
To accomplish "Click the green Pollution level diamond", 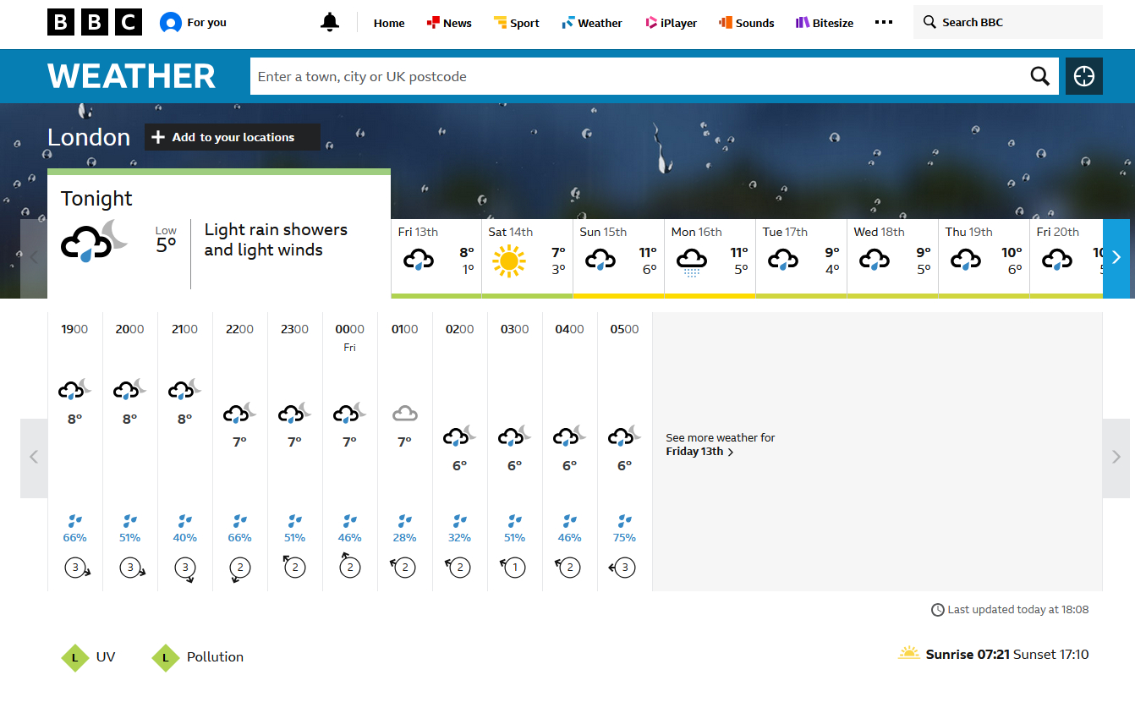I will coord(166,657).
